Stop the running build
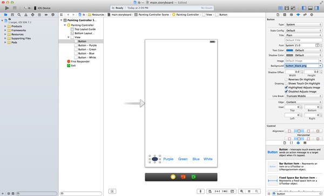This screenshot has height=196, width=324. click(x=15, y=8)
